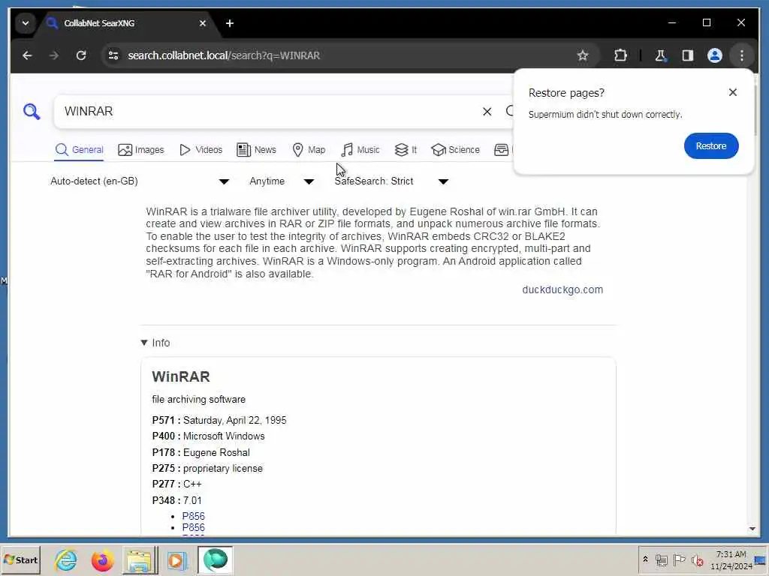
Task: Open the network tray icon
Action: click(x=662, y=559)
